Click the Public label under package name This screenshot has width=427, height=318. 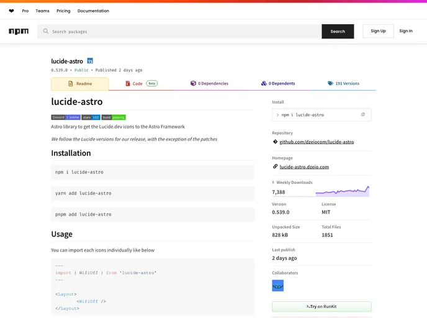point(81,70)
